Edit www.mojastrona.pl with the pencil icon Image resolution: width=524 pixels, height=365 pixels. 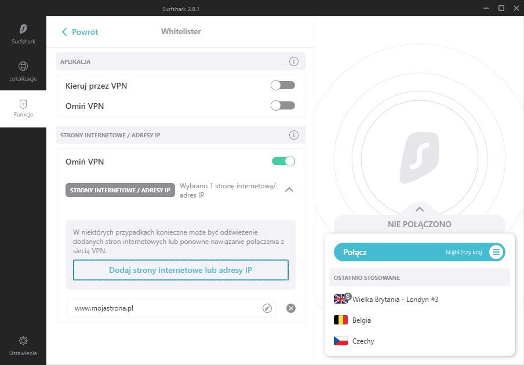267,308
